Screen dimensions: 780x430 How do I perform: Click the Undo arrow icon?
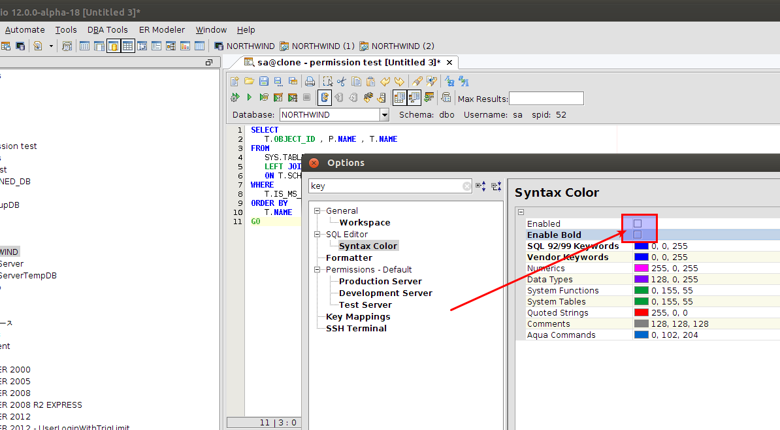point(385,82)
